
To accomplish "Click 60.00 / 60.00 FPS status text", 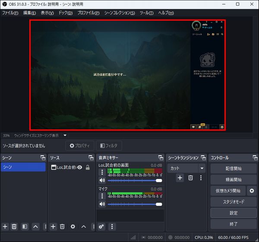I will [x=233, y=237].
